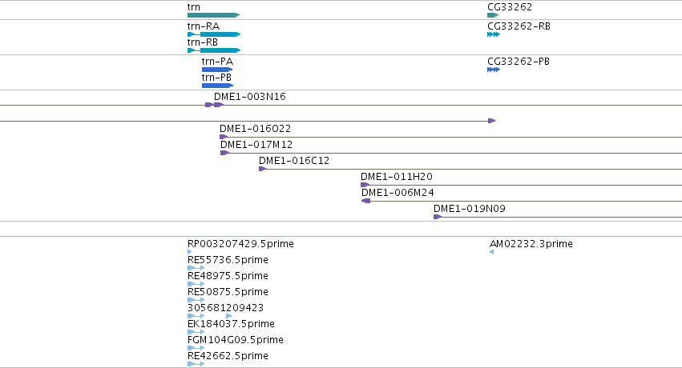Image resolution: width=682 pixels, height=368 pixels.
Task: Click the RE42662.5prime label
Action: tap(228, 356)
